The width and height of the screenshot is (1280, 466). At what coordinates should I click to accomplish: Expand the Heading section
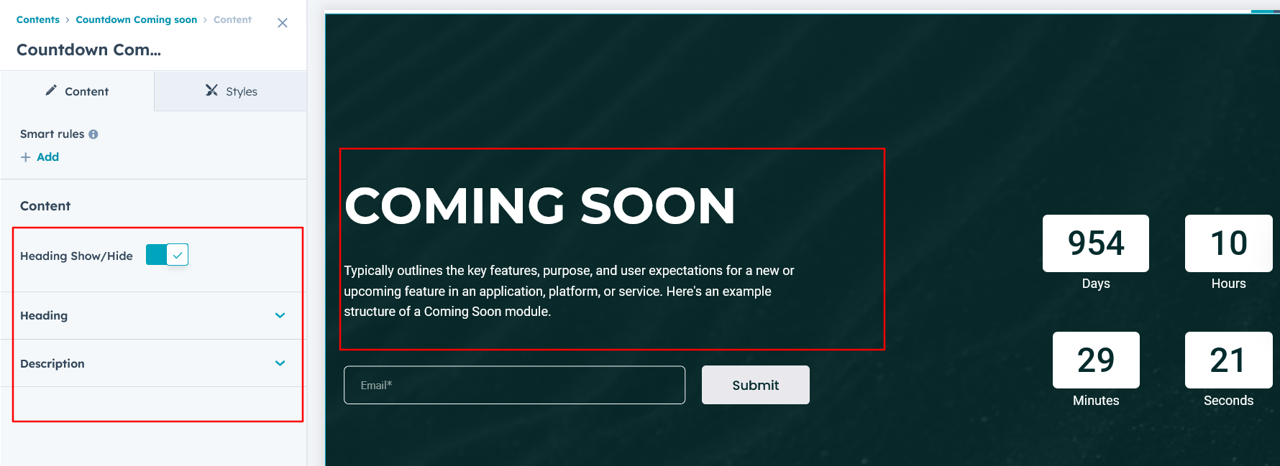[x=280, y=315]
